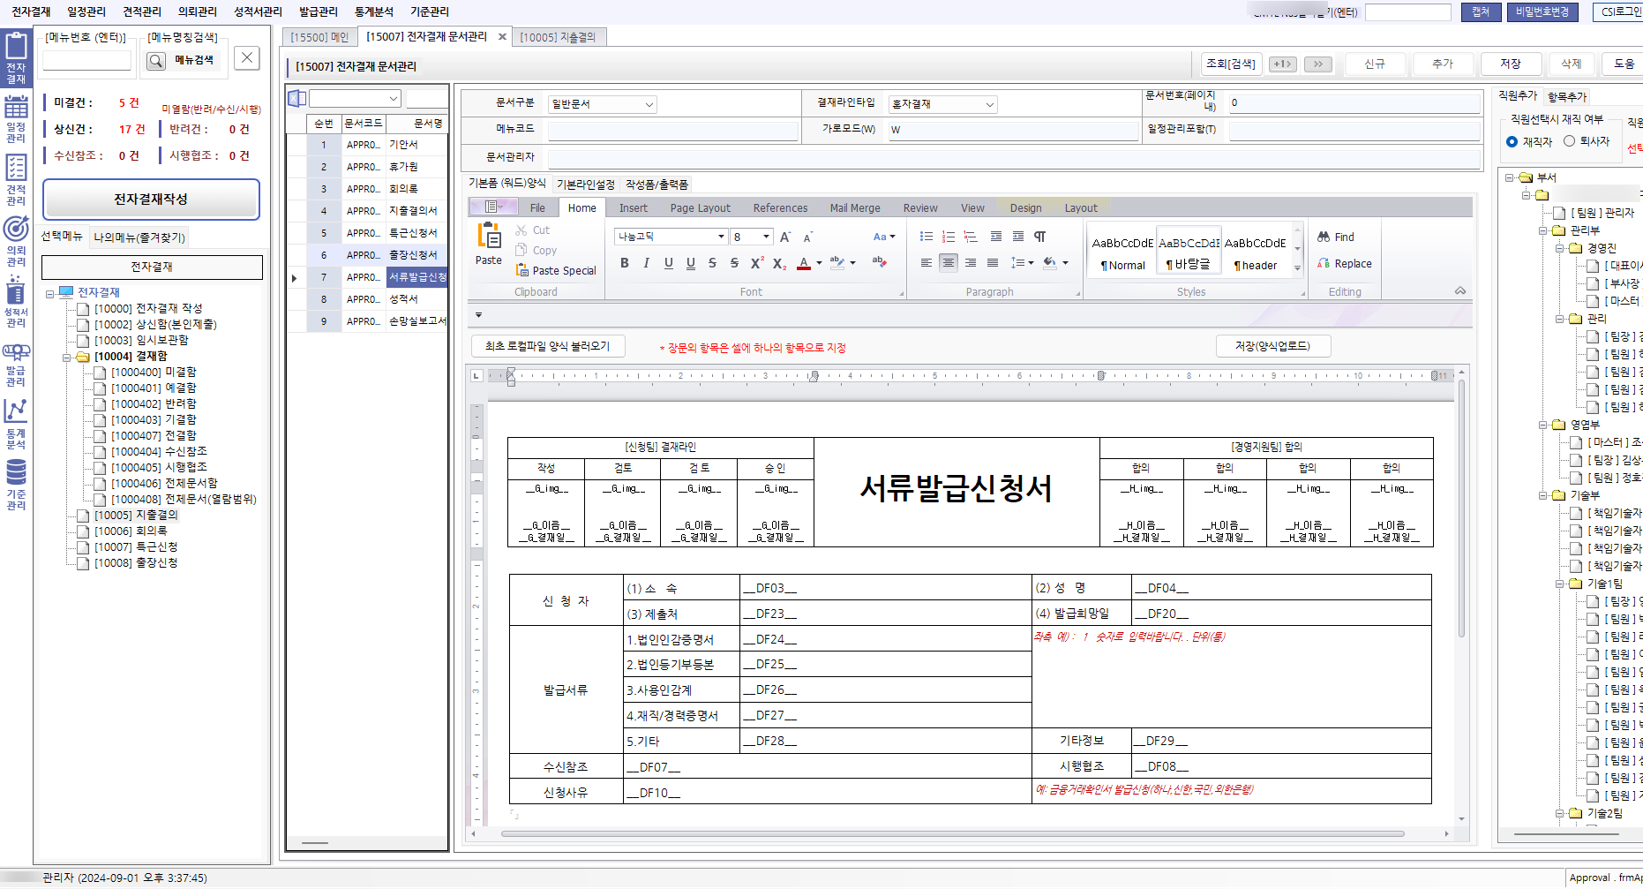Apply Italic formatting in Font group
1643x889 pixels.
[x=647, y=263]
